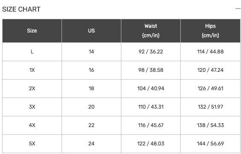Select the 4X size cell
Viewport: 241px width, 154px height.
(32, 125)
